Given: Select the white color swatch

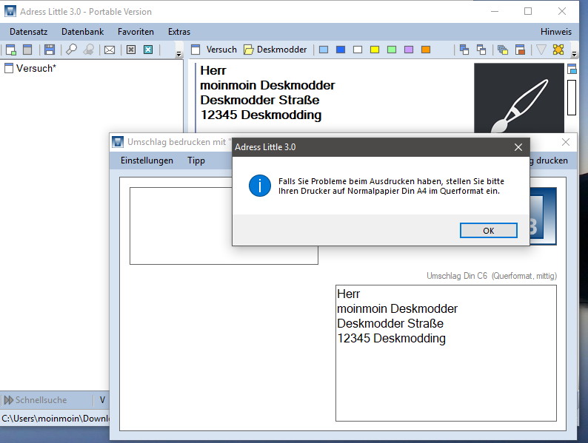Looking at the screenshot, I should click(x=358, y=50).
